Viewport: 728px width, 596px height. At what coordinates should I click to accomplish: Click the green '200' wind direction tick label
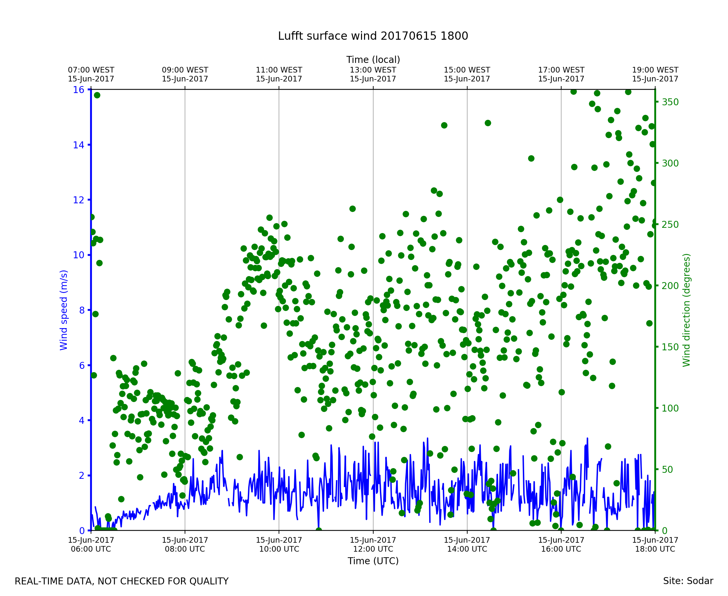point(670,286)
